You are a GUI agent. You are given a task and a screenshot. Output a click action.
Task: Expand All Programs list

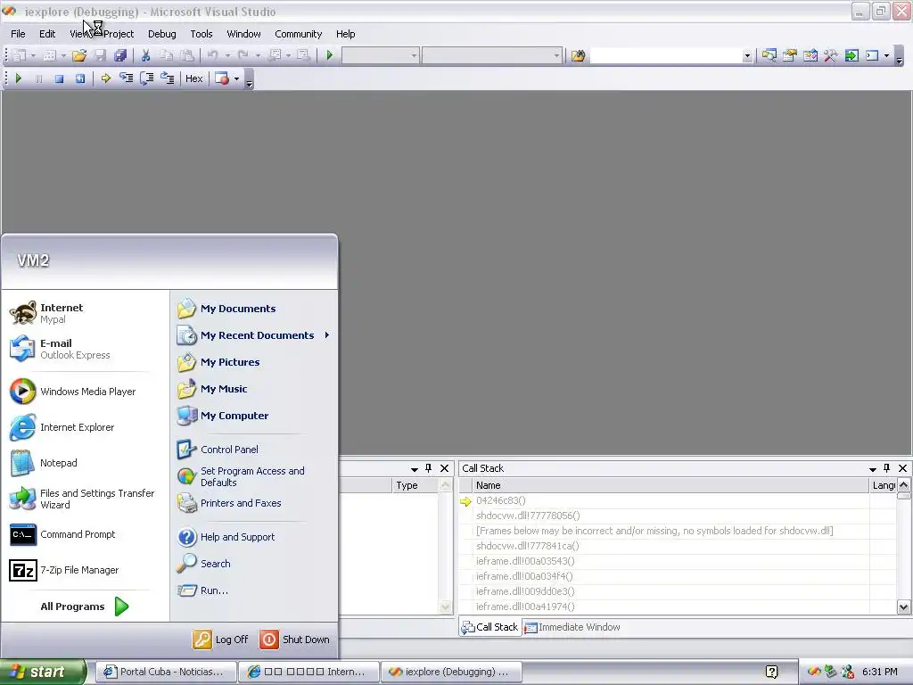(x=85, y=607)
